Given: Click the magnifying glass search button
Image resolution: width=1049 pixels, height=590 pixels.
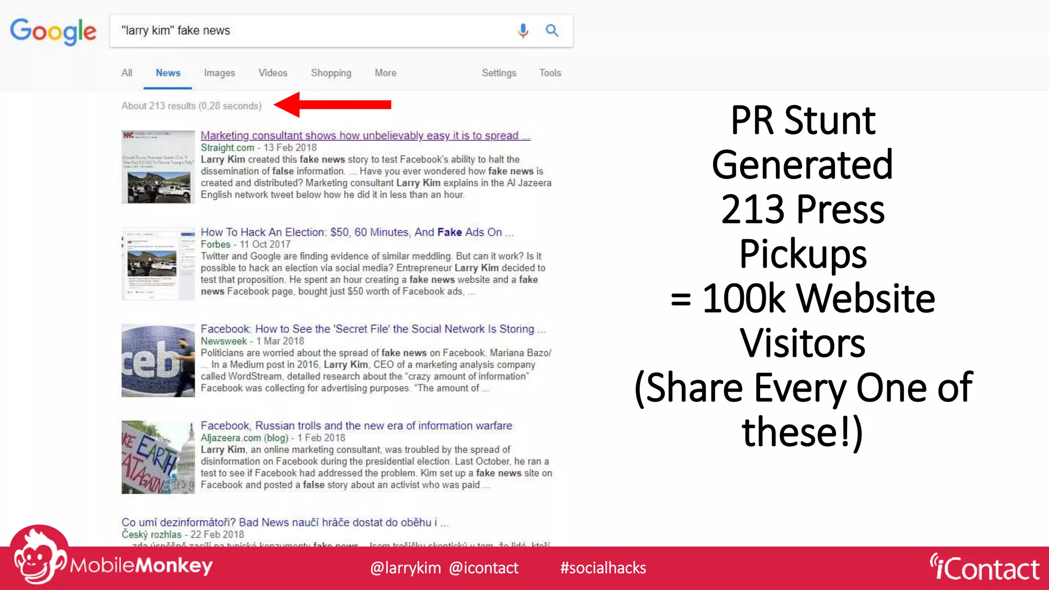Looking at the screenshot, I should click(x=552, y=31).
